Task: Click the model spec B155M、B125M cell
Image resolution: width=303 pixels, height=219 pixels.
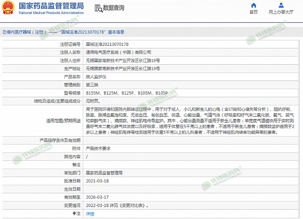Action: click(x=127, y=93)
